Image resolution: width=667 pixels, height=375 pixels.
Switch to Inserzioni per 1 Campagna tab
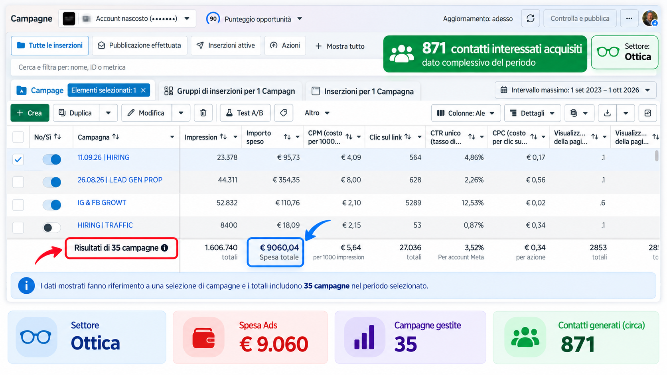[363, 91]
